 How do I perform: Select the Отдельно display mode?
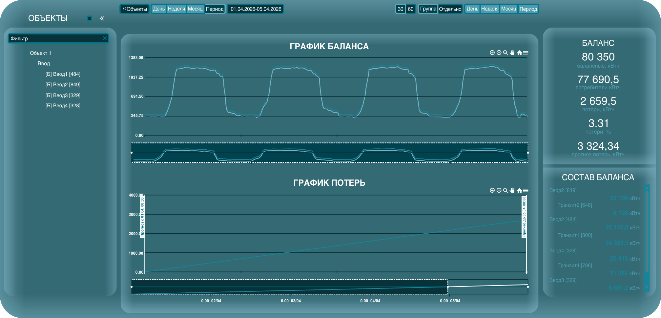coord(450,9)
